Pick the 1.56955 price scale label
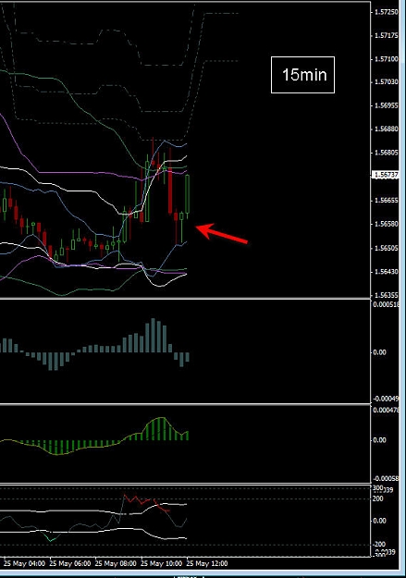The image size is (406, 578). (x=386, y=105)
